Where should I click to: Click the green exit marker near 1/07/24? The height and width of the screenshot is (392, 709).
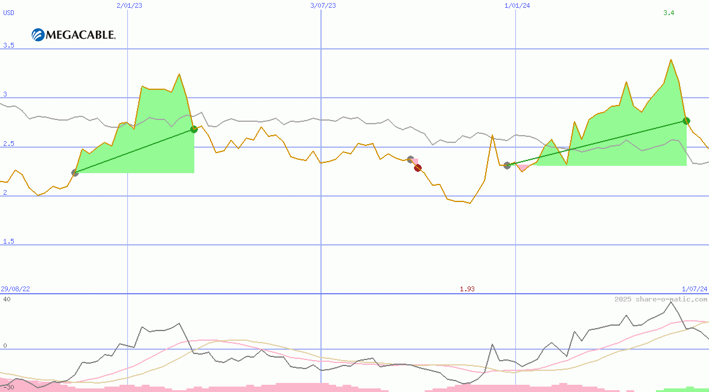coord(686,121)
